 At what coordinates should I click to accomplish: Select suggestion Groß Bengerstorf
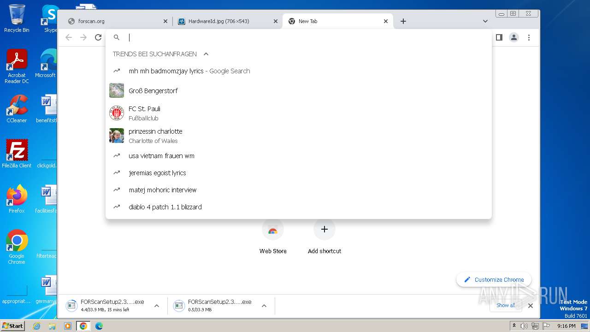(x=299, y=91)
